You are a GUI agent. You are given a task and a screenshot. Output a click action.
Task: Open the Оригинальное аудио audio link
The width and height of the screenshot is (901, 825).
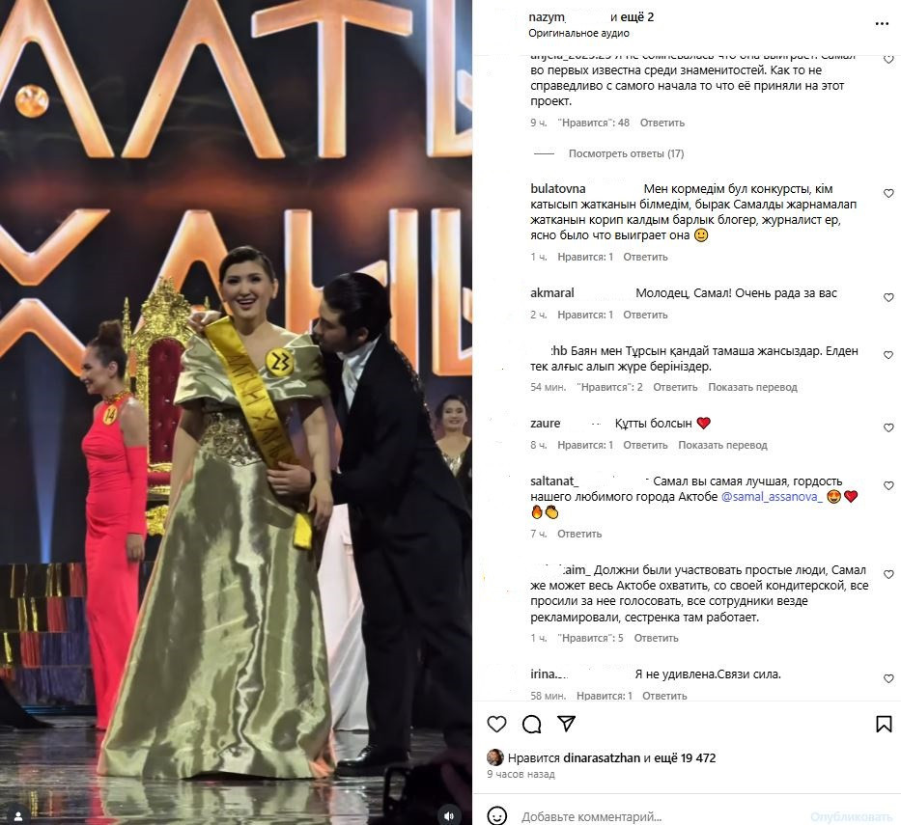click(x=578, y=34)
